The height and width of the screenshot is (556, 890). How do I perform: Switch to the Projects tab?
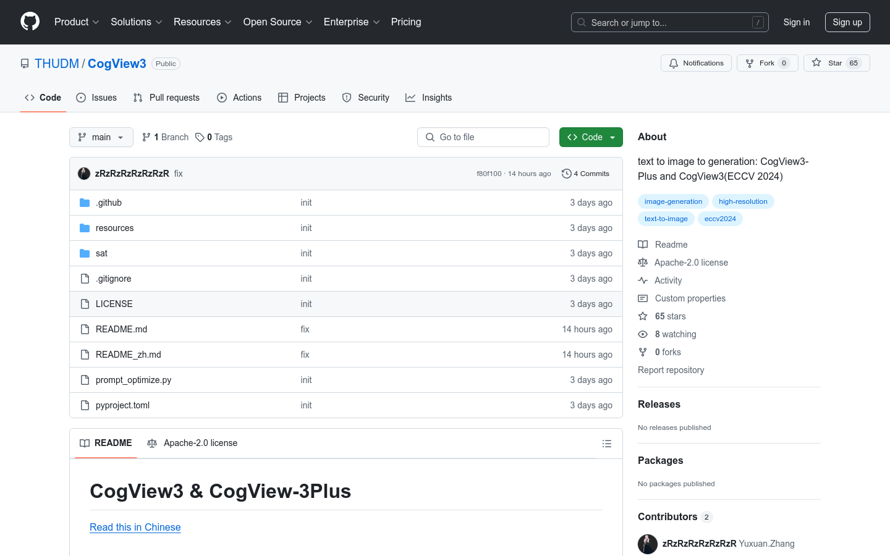pyautogui.click(x=302, y=98)
